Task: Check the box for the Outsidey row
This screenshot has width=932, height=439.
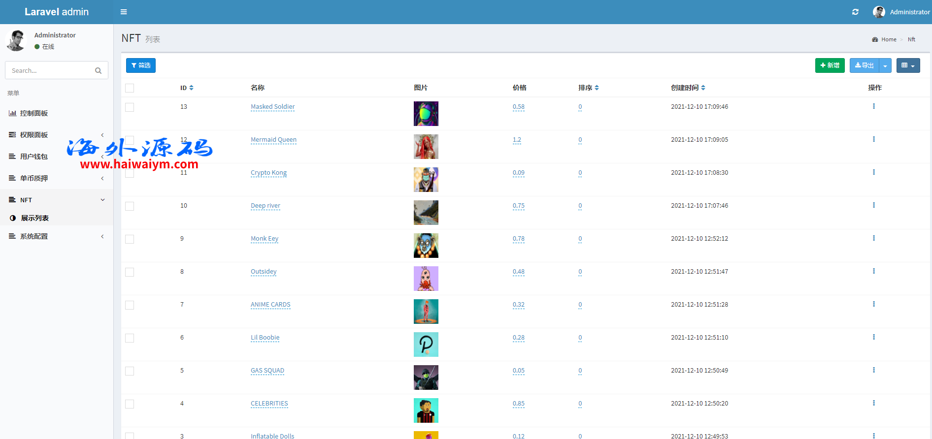Action: [x=130, y=272]
